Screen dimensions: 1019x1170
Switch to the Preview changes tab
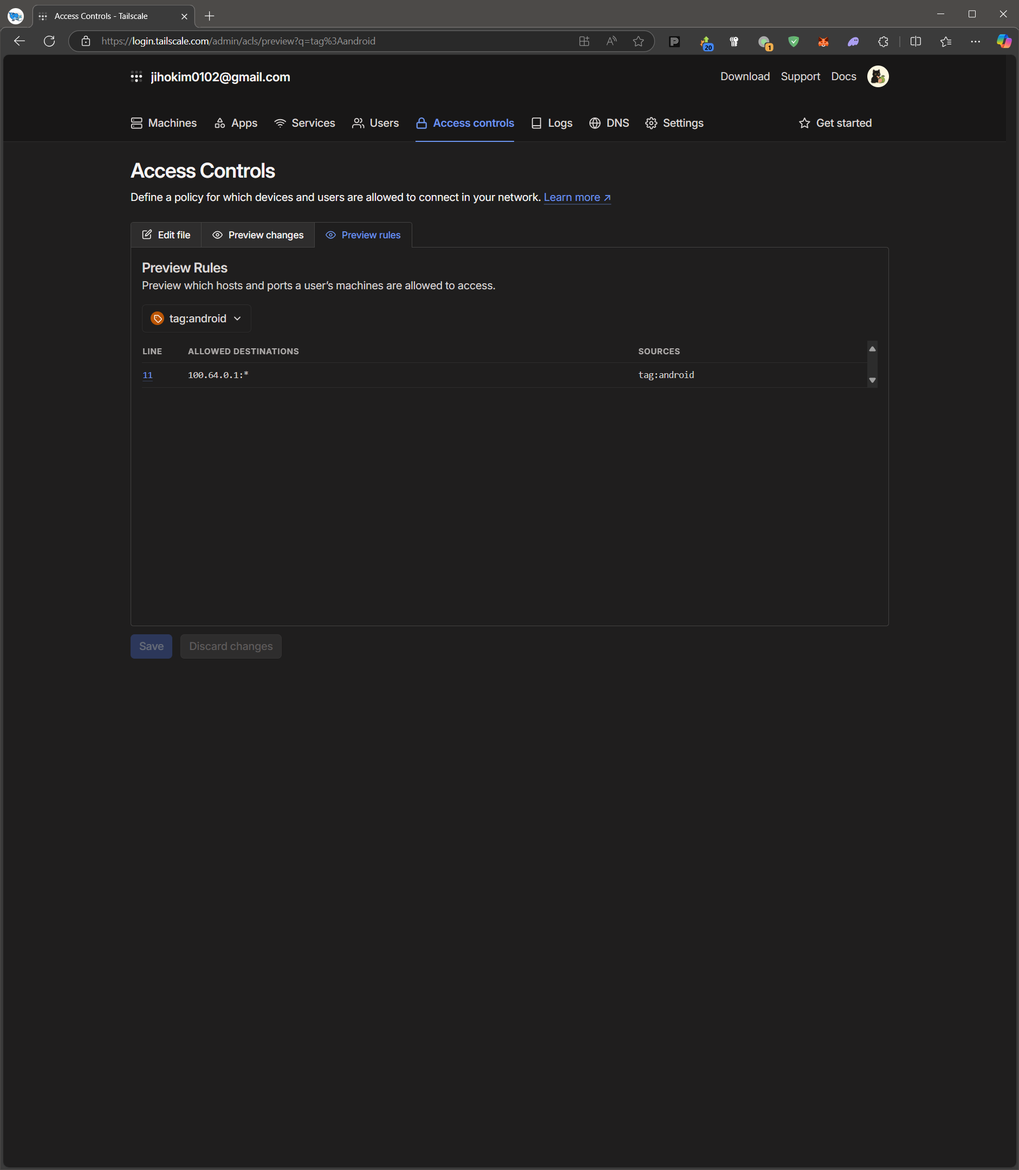pyautogui.click(x=258, y=235)
